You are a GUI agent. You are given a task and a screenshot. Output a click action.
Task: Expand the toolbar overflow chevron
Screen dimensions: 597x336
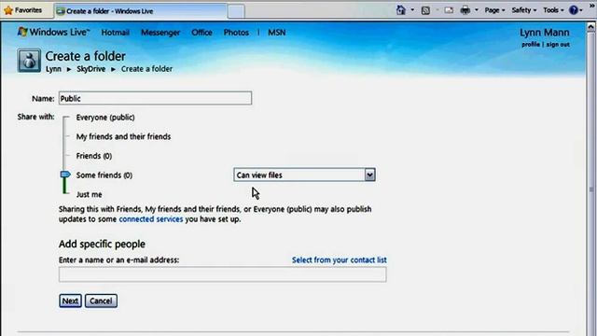tap(592, 7)
